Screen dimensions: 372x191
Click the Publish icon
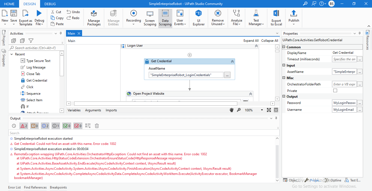pos(294,13)
